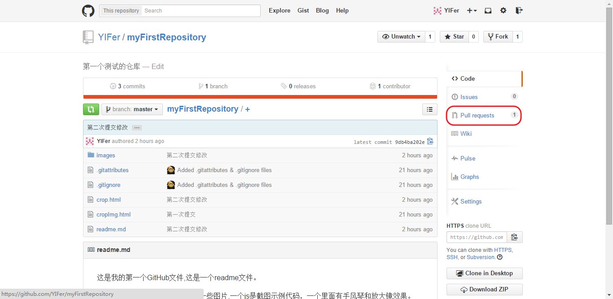This screenshot has height=299, width=613.
Task: View the 1 branch link
Action: (x=213, y=86)
